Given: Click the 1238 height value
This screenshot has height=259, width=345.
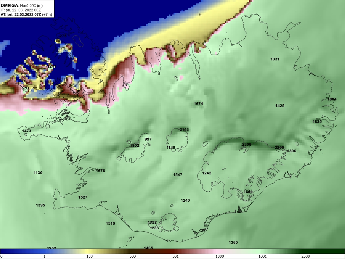Looking at the screenshot, I should [154, 228].
